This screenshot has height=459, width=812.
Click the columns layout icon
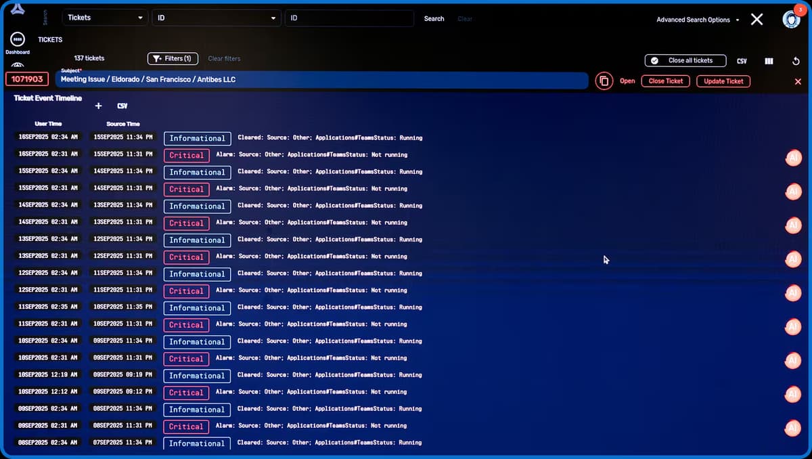769,61
